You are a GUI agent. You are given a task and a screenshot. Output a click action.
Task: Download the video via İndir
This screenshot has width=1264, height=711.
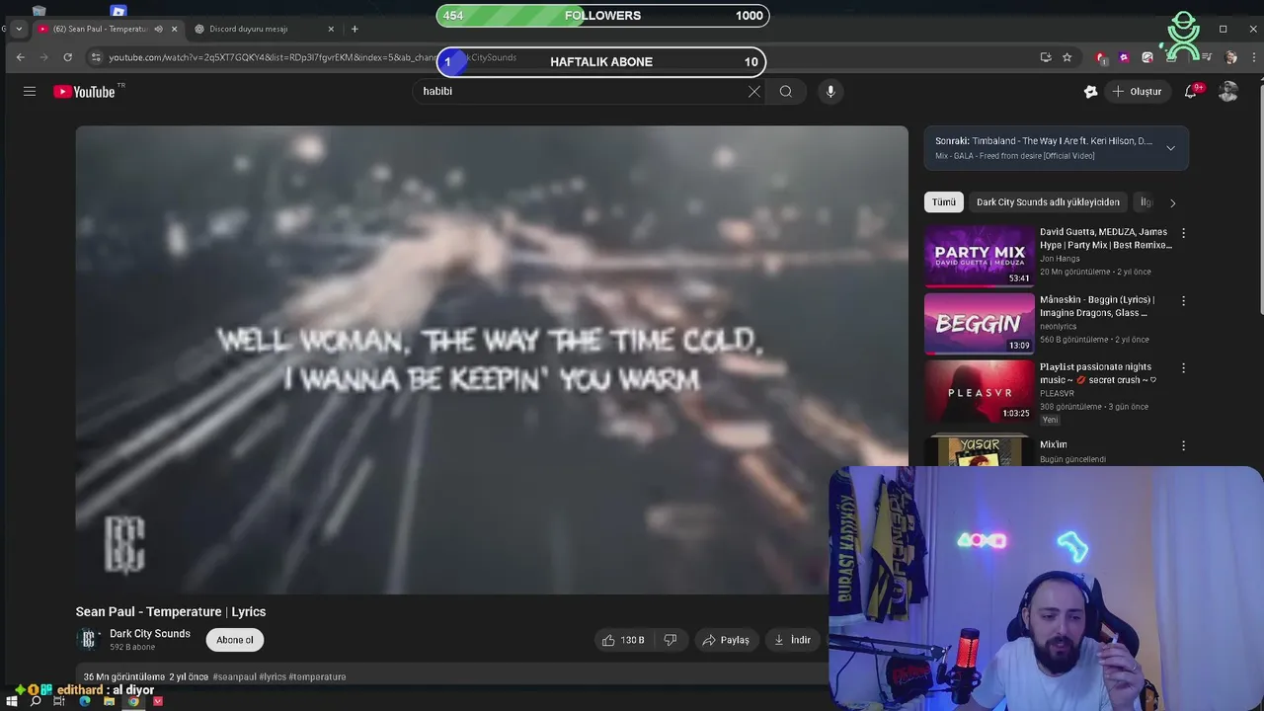coord(792,640)
